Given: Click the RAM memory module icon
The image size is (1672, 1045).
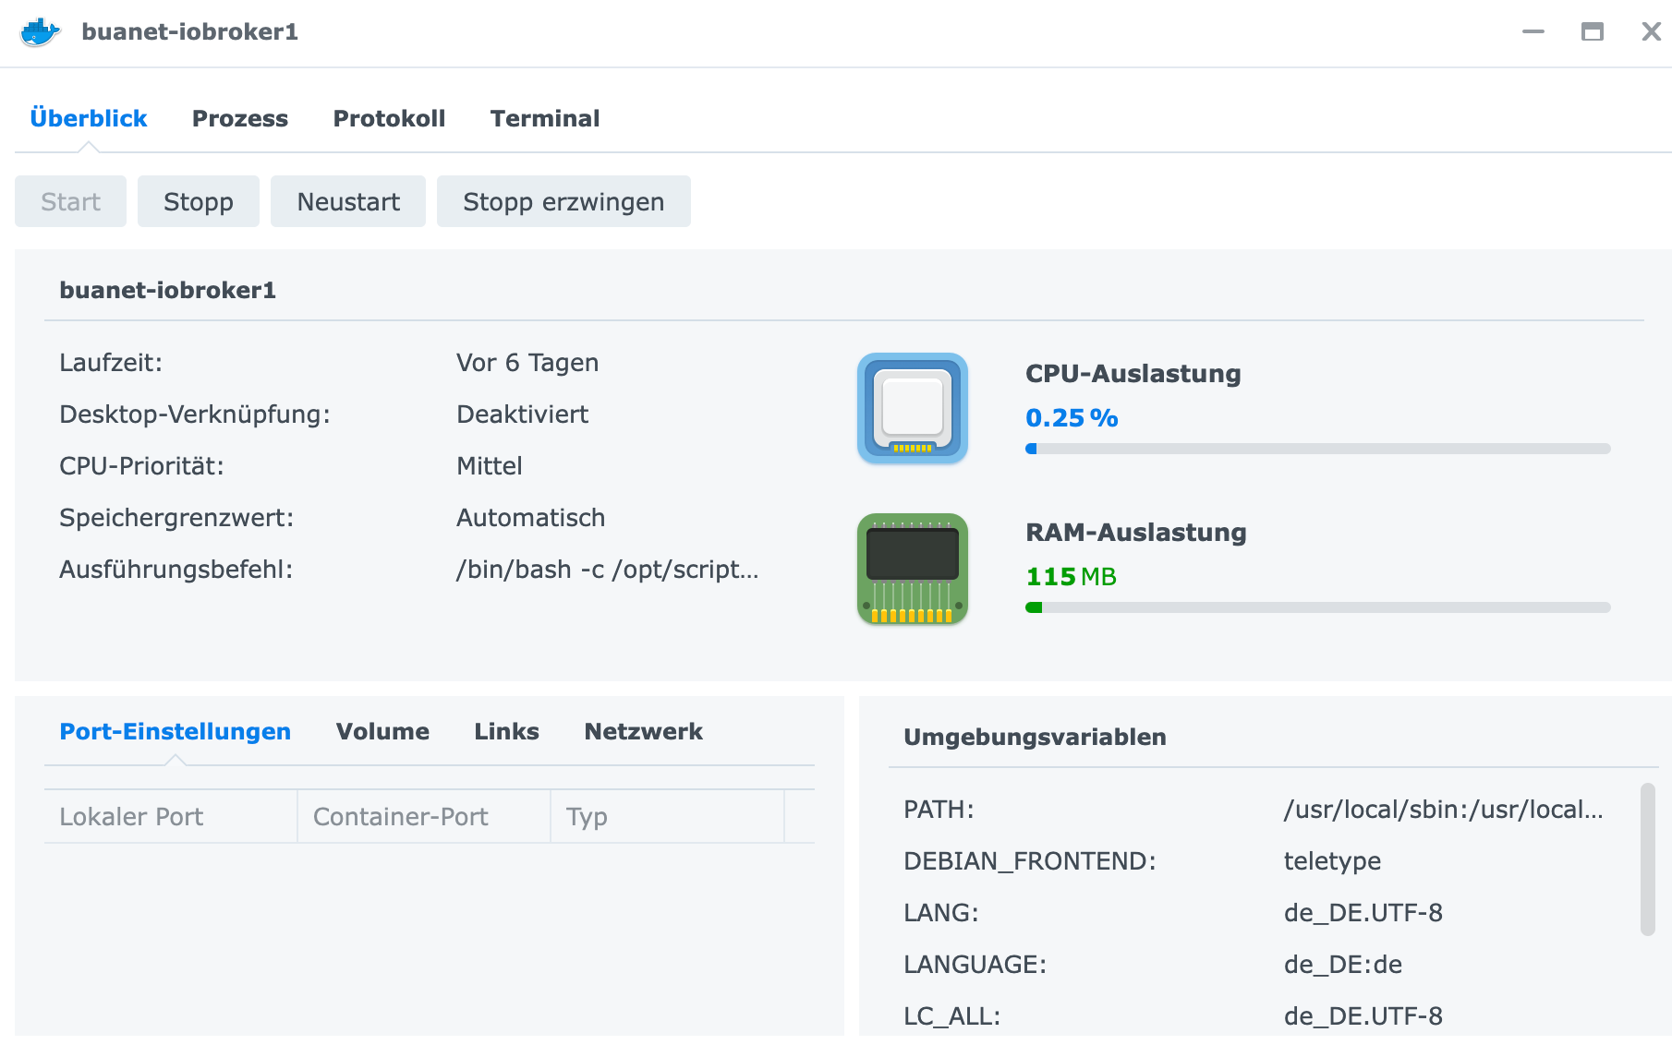Looking at the screenshot, I should (912, 569).
